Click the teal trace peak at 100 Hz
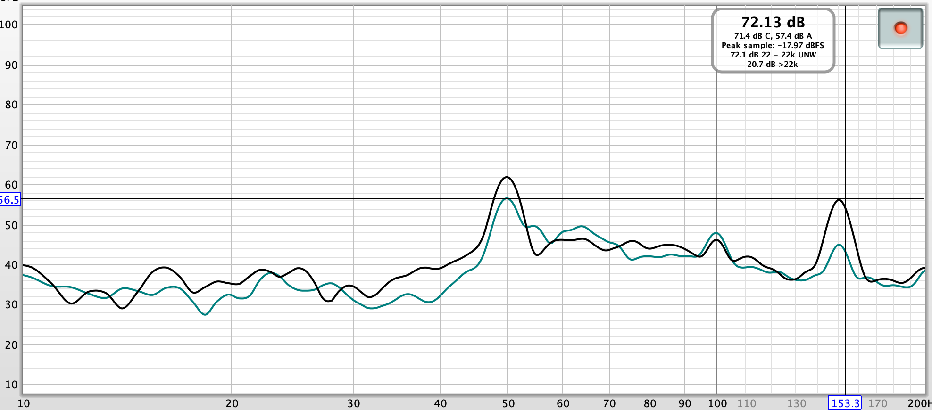The width and height of the screenshot is (932, 410). [x=716, y=233]
